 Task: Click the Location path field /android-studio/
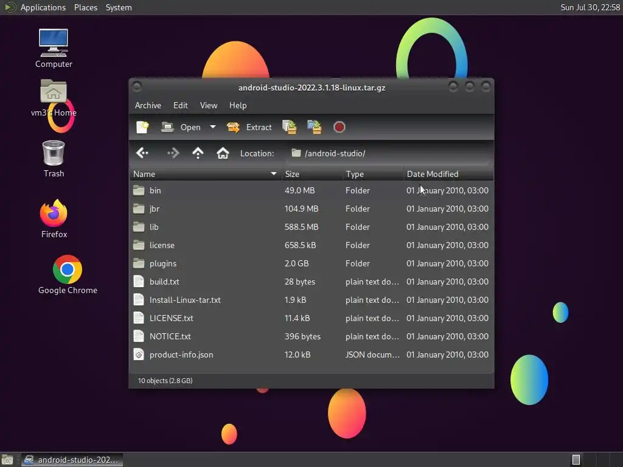click(389, 153)
